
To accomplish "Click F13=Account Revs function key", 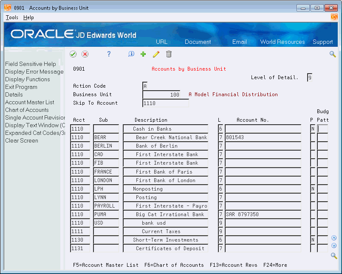I will 233,265.
